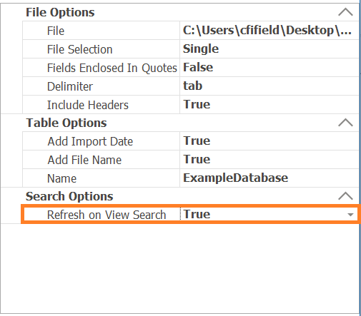Collapse the Table Options section chevron

345,123
